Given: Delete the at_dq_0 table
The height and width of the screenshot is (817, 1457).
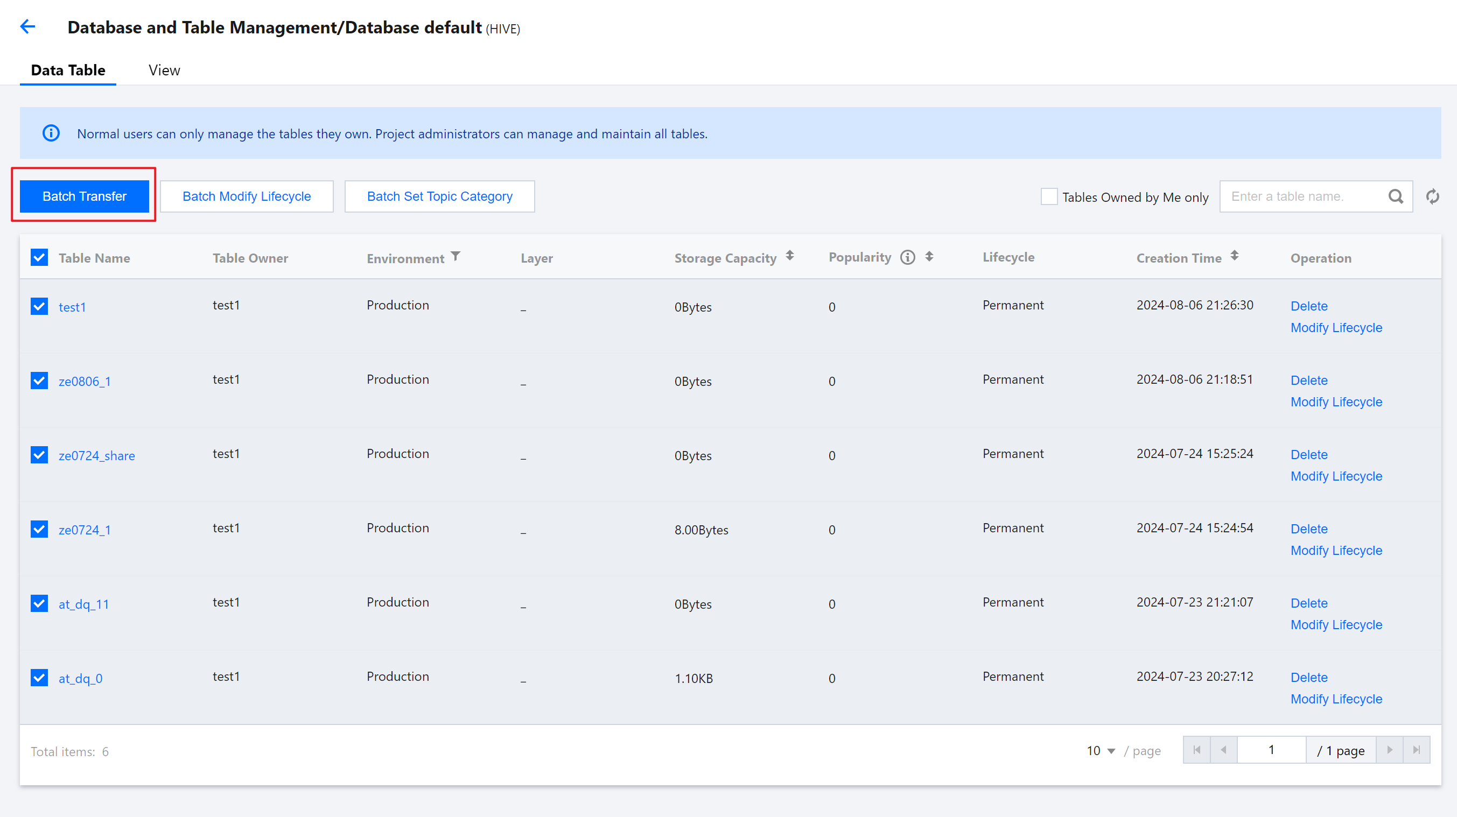Looking at the screenshot, I should pyautogui.click(x=1309, y=678).
